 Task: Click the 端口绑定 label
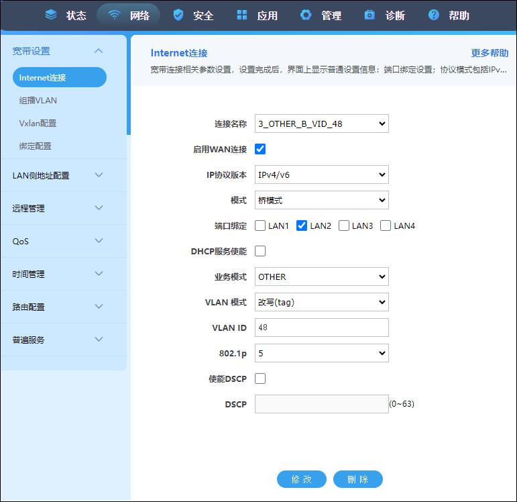231,225
